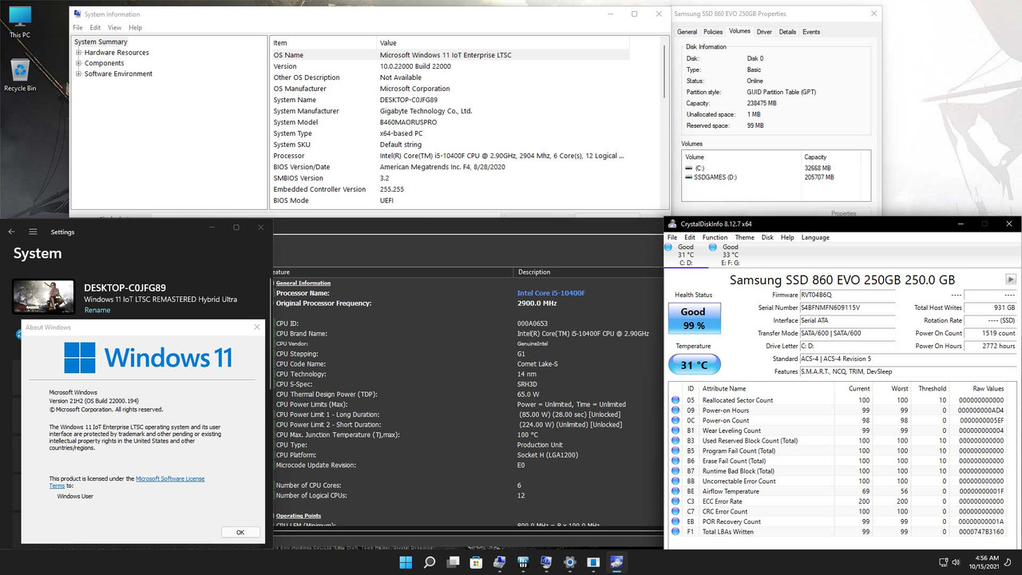Click OK in About Windows dialog
Image resolution: width=1022 pixels, height=575 pixels.
pos(240,532)
